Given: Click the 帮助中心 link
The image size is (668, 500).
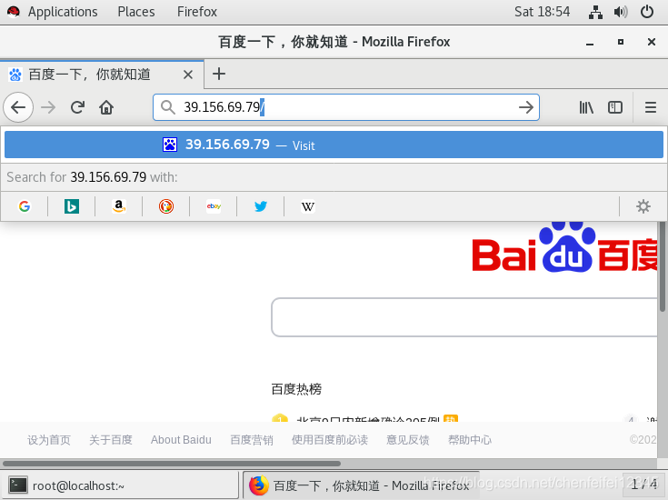Looking at the screenshot, I should [470, 439].
